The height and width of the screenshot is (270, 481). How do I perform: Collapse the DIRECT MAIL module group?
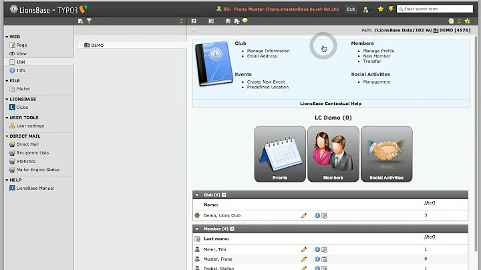7,136
